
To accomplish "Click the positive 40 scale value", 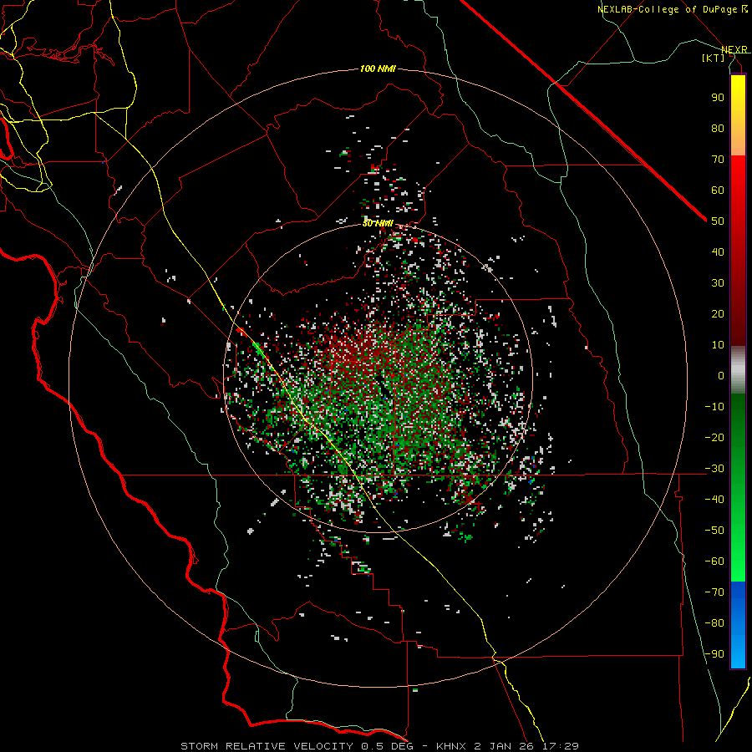I will [x=718, y=252].
